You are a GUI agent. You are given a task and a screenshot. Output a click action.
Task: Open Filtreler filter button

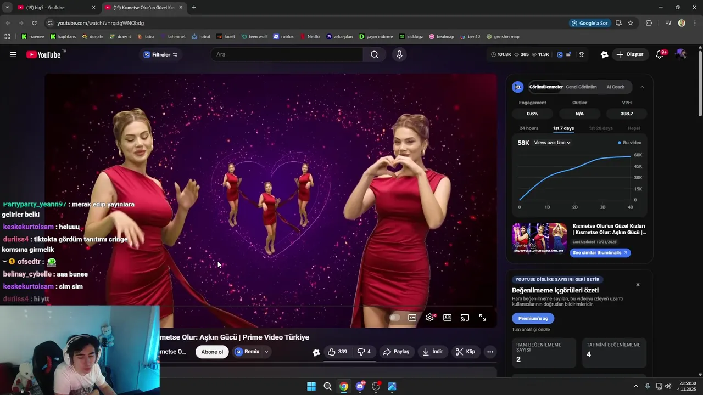click(x=160, y=54)
